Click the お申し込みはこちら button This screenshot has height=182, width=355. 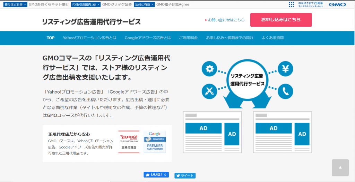281,20
